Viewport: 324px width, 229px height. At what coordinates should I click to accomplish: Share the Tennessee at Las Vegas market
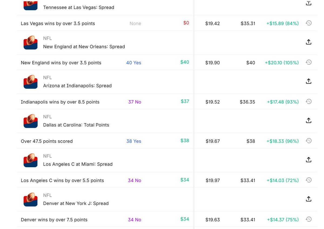coord(308,4)
